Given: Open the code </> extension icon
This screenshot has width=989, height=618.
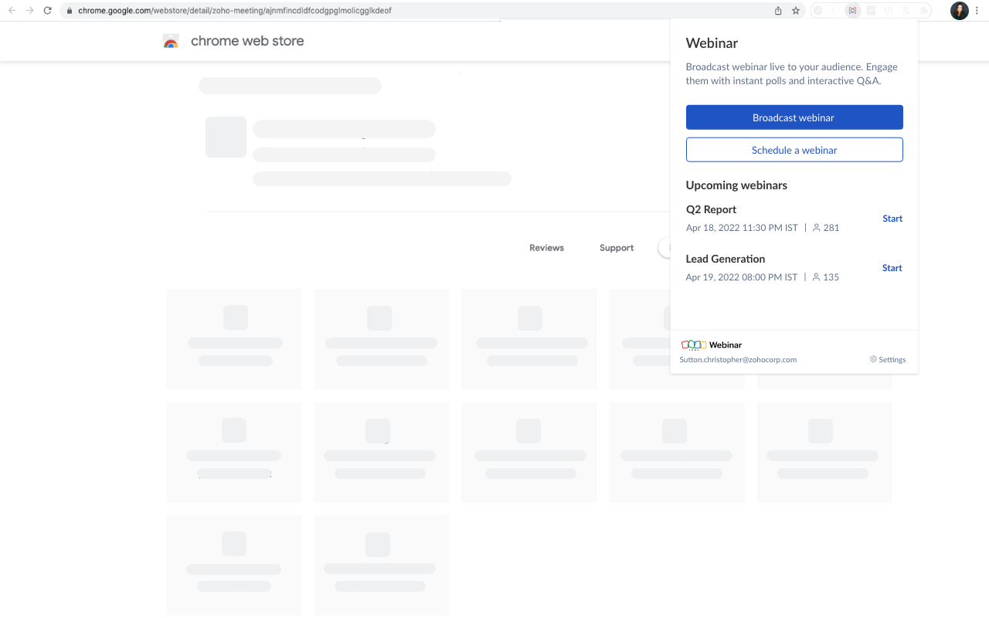Looking at the screenshot, I should [889, 10].
